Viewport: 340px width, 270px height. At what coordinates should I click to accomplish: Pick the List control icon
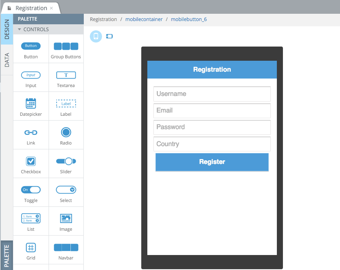coord(31,218)
